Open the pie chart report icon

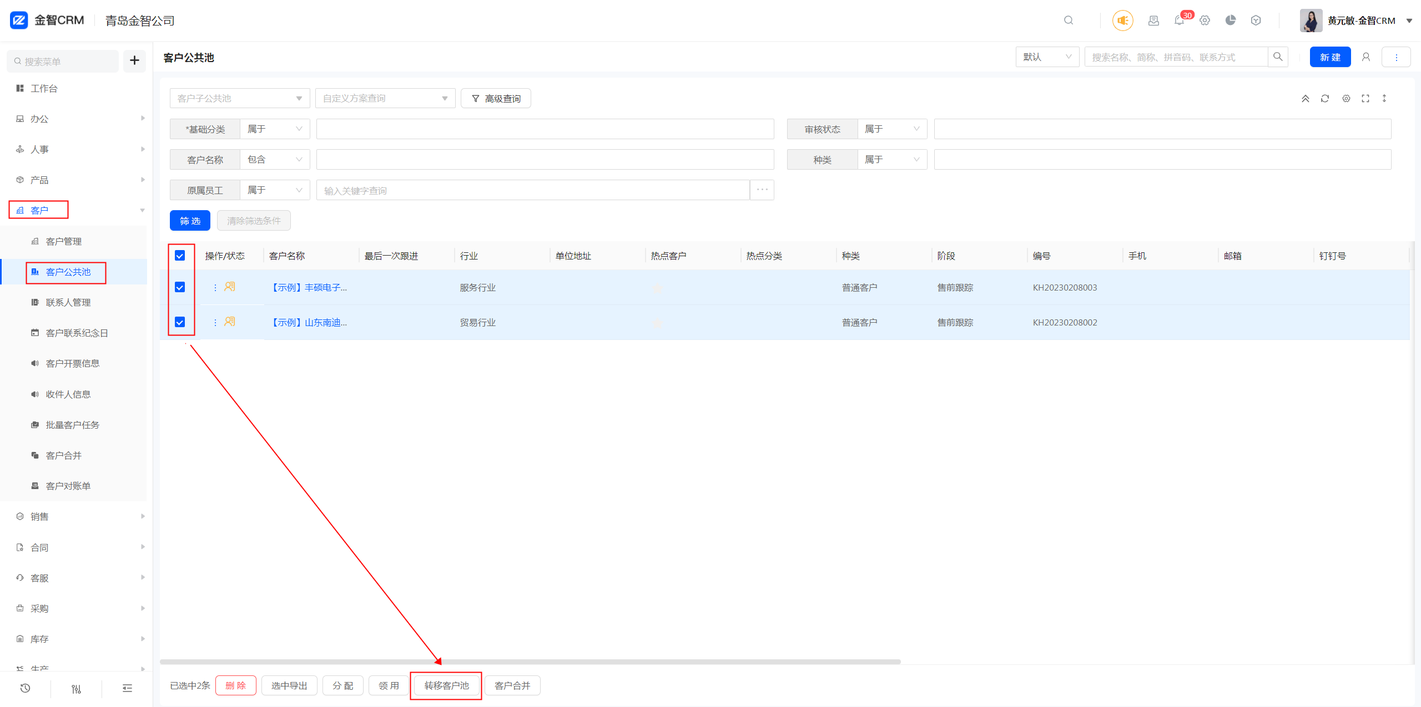[x=1231, y=21]
